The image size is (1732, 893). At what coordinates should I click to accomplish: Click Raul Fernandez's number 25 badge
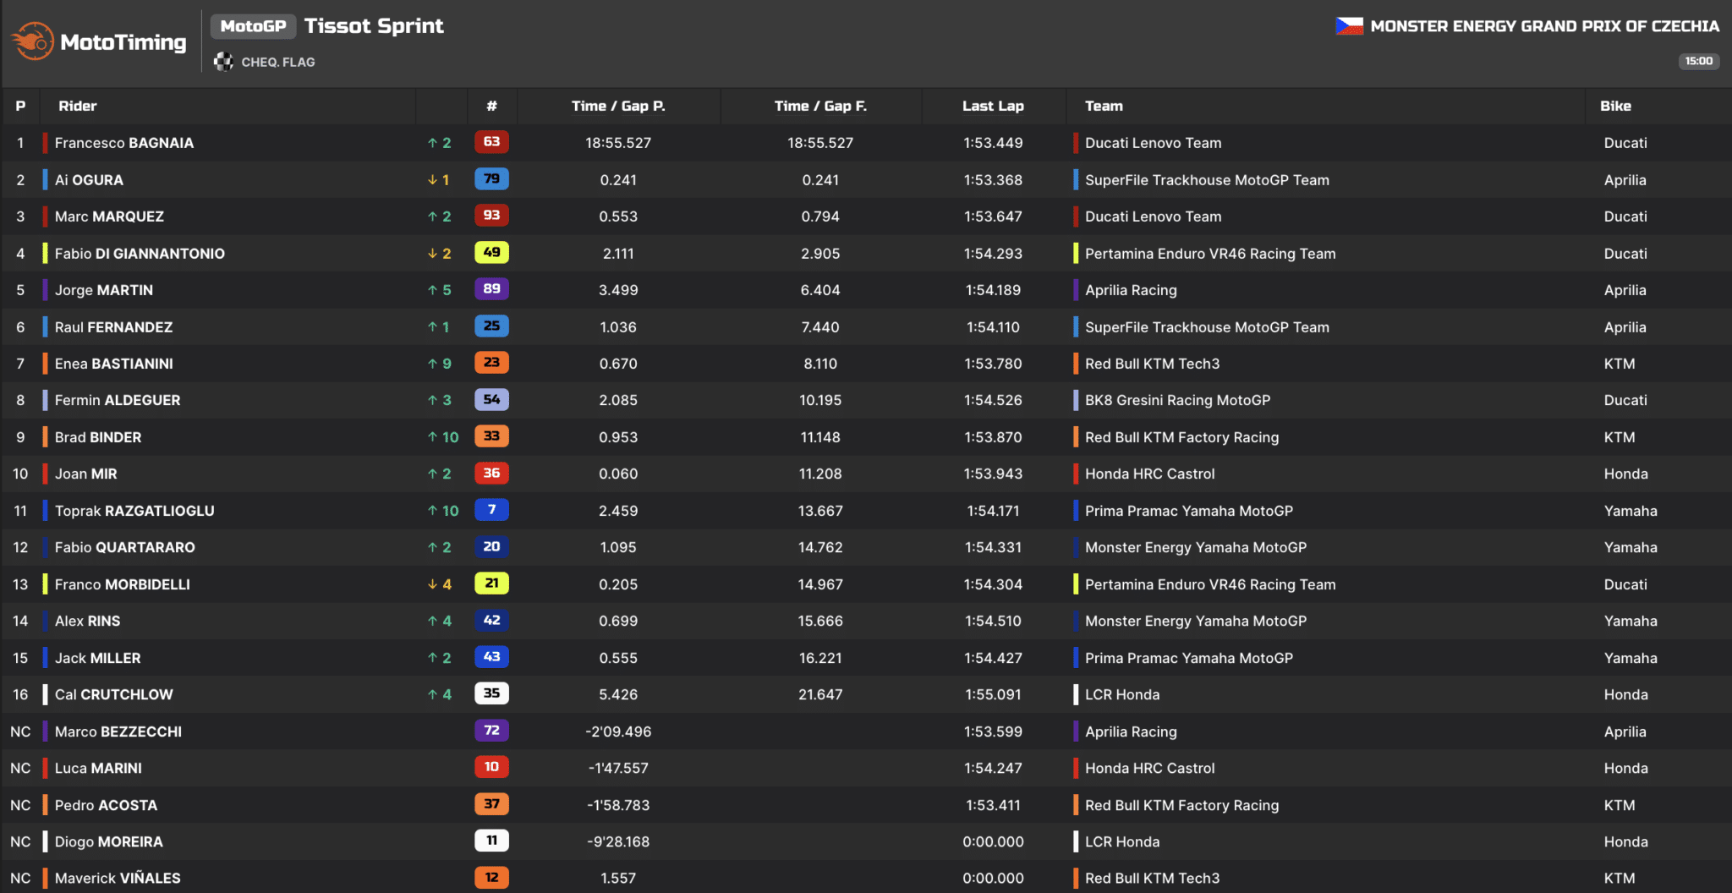491,326
